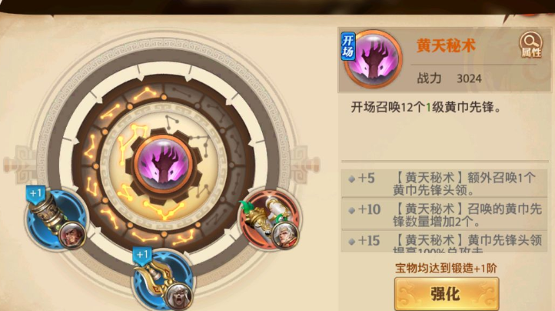This screenshot has height=311, width=555.
Task: Click the 强化 enhance button
Action: (x=447, y=294)
